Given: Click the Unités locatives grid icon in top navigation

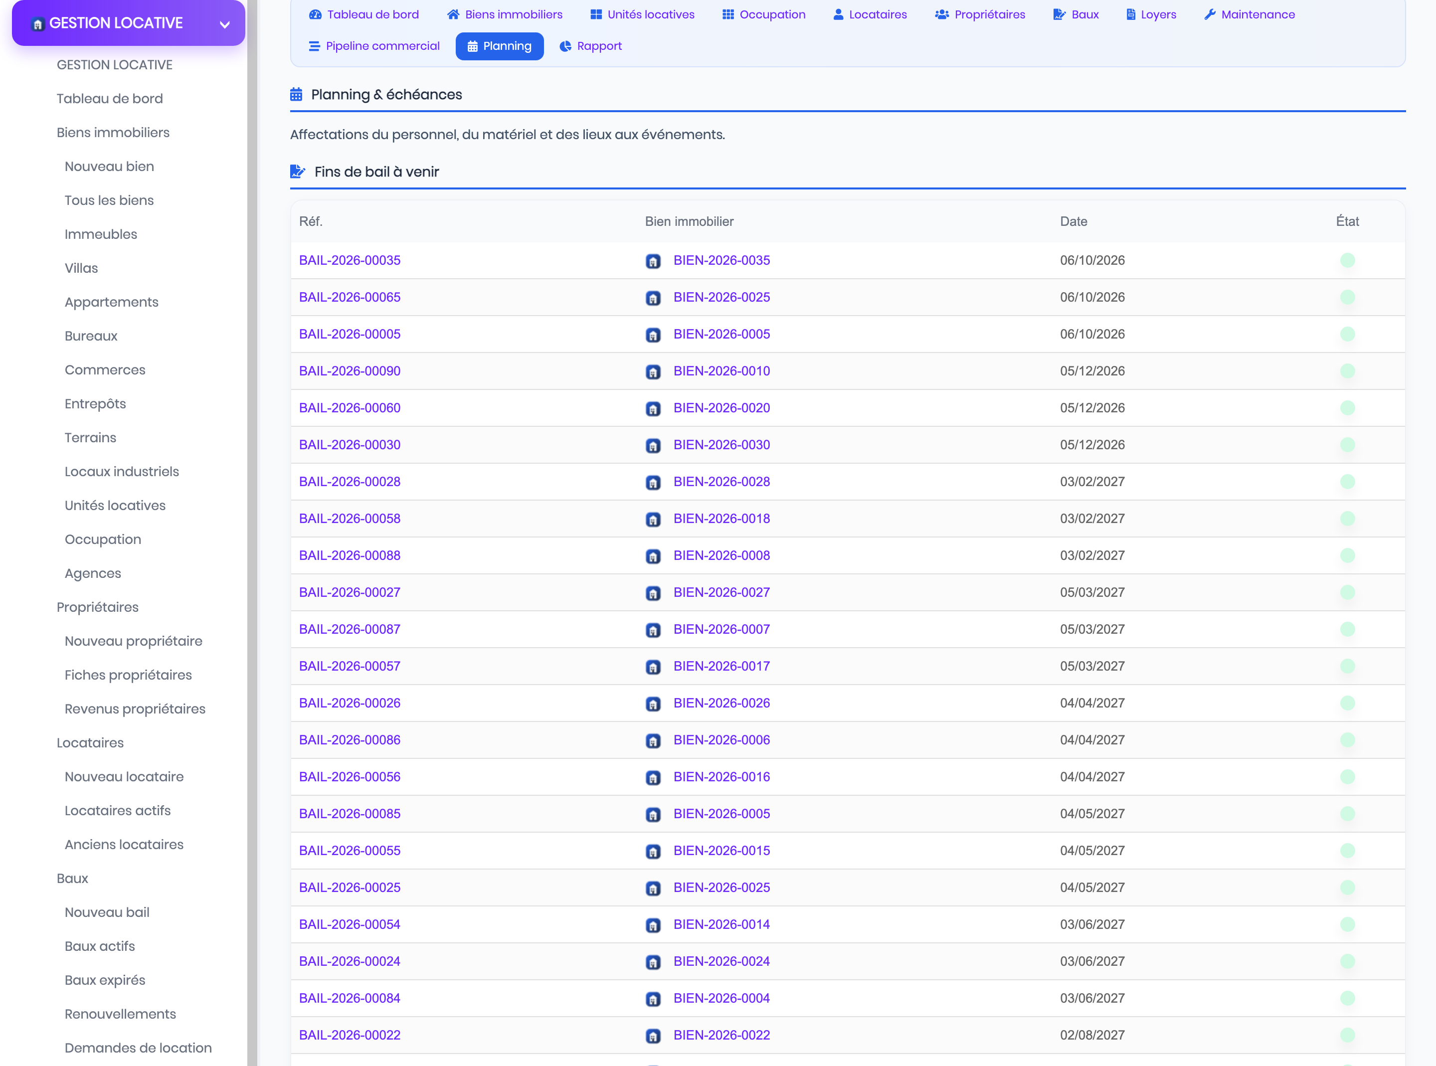Looking at the screenshot, I should [x=596, y=14].
